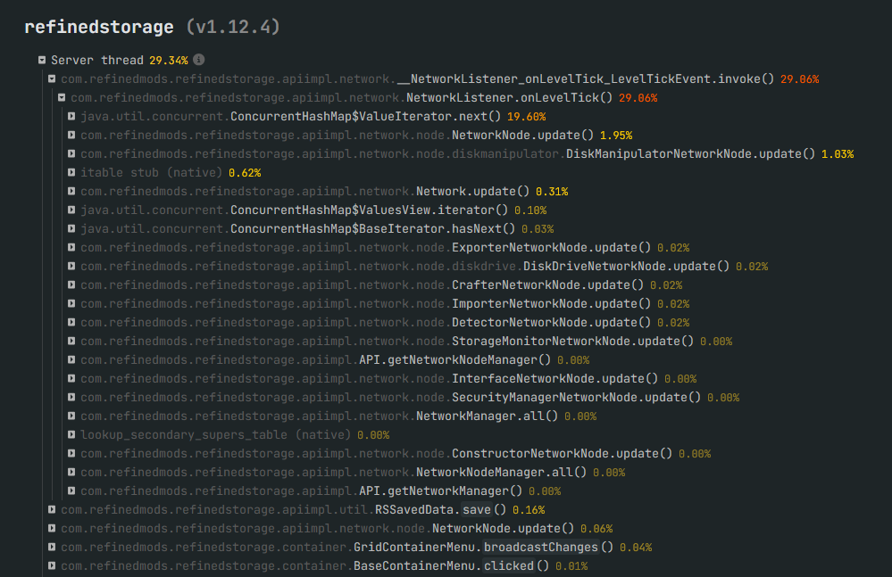Screen dimensions: 892x577
Task: Expand ConstructorNetworkNode.update() row
Action: pos(71,454)
